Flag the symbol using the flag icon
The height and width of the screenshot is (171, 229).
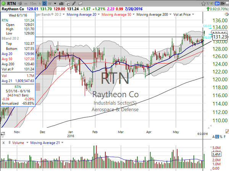[x=208, y=3]
